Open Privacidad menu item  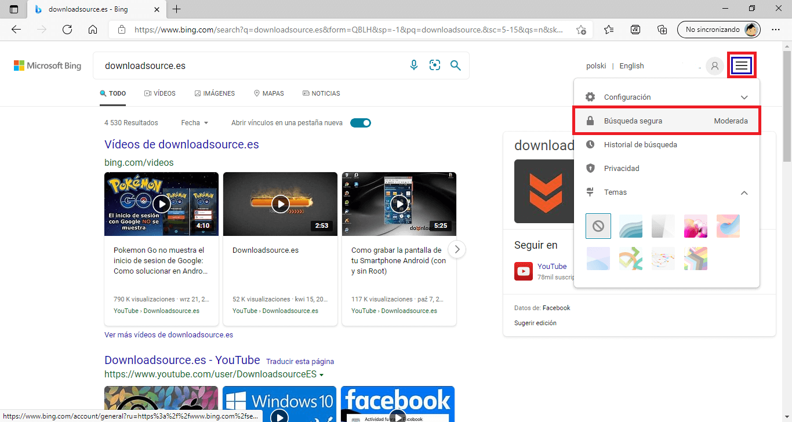667,169
